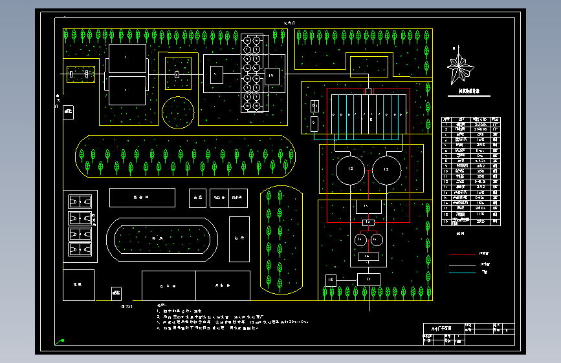Click row 19 in the structures table
The height and width of the screenshot is (363, 561).
(x=471, y=222)
